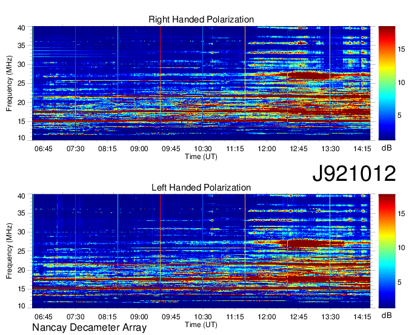Click the 10 MHz tick of Right Handed plot
This screenshot has width=412, height=335.
pyautogui.click(x=21, y=138)
